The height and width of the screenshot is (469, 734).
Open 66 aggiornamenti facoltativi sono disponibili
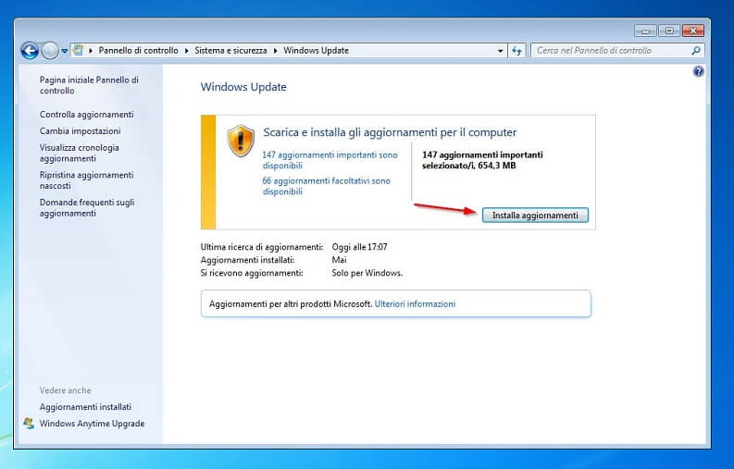[x=327, y=186]
